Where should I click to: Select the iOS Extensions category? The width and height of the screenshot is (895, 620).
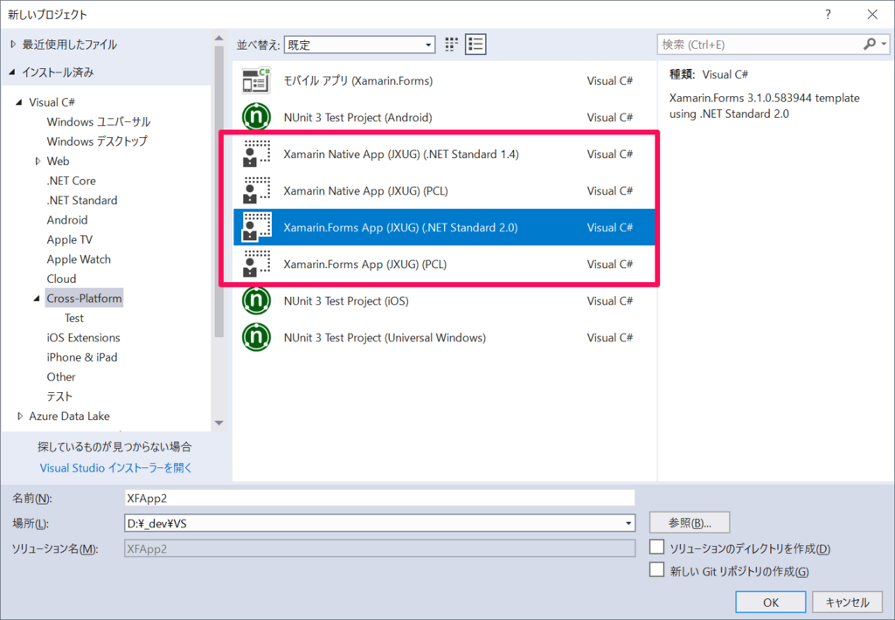click(x=83, y=338)
